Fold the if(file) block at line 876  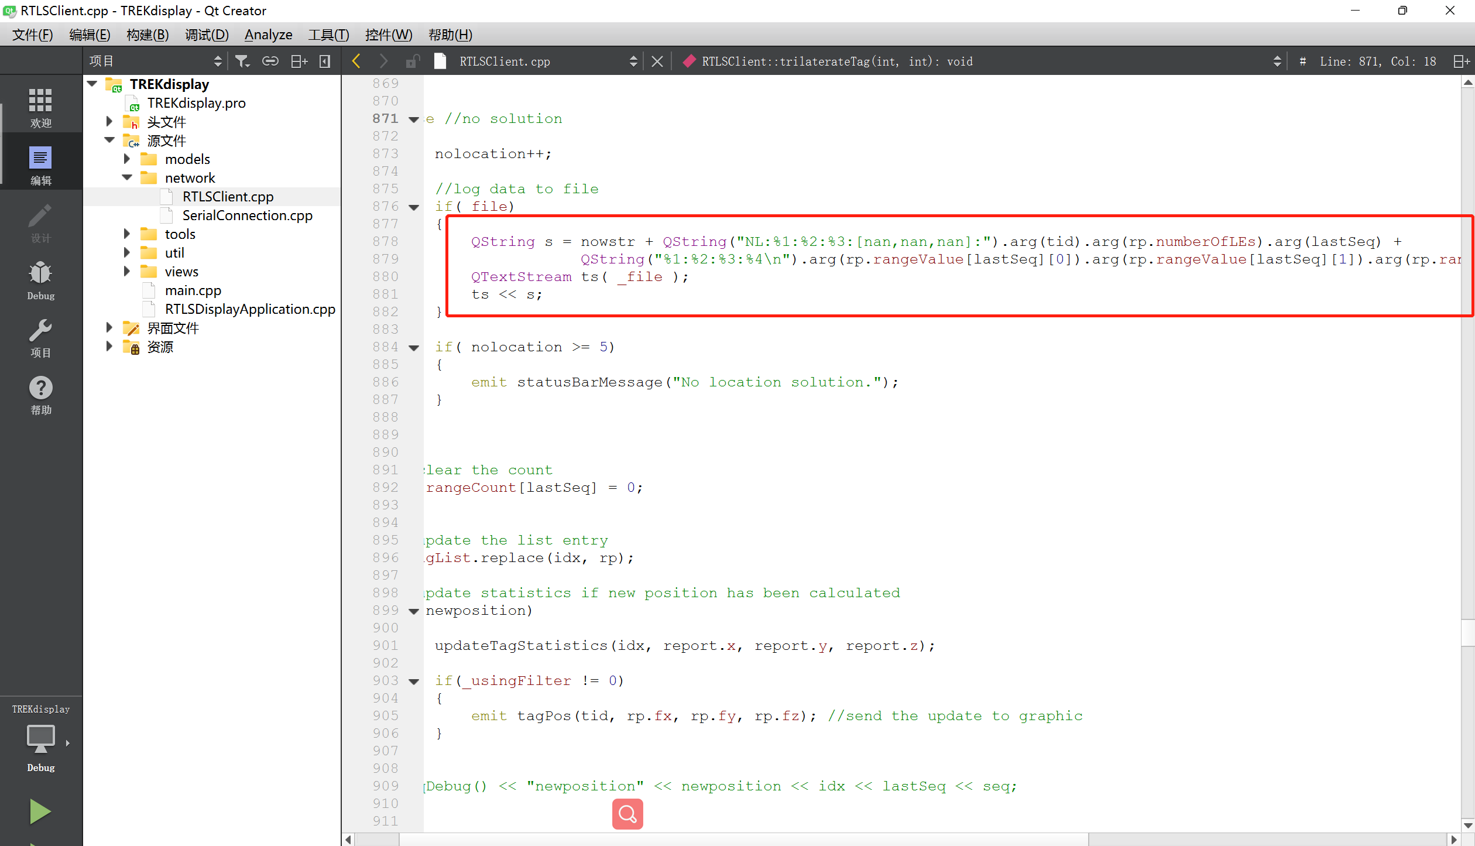[414, 207]
